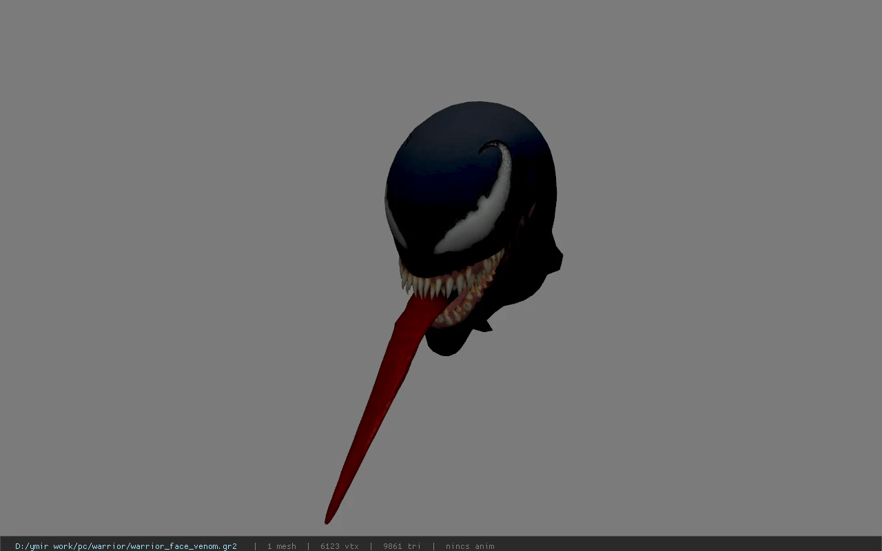Click the 'nincs anim' status text
882x551 pixels.
[470, 546]
